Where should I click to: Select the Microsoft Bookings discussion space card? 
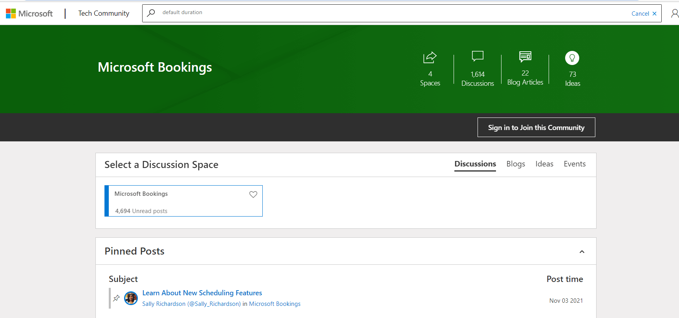coord(183,201)
